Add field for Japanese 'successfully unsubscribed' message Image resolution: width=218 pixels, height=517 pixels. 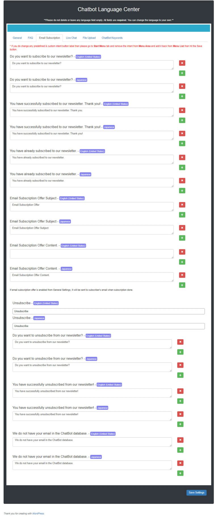[180, 424]
